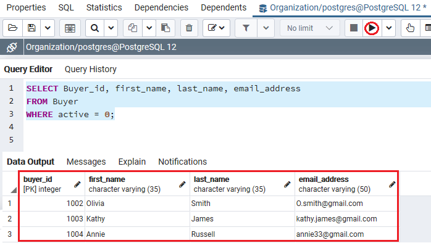Click the Paste clipboard icon
This screenshot has height=243, width=431.
[x=165, y=28]
